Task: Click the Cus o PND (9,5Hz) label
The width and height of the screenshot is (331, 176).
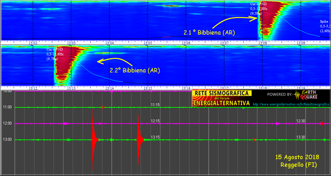Action: click(x=259, y=9)
